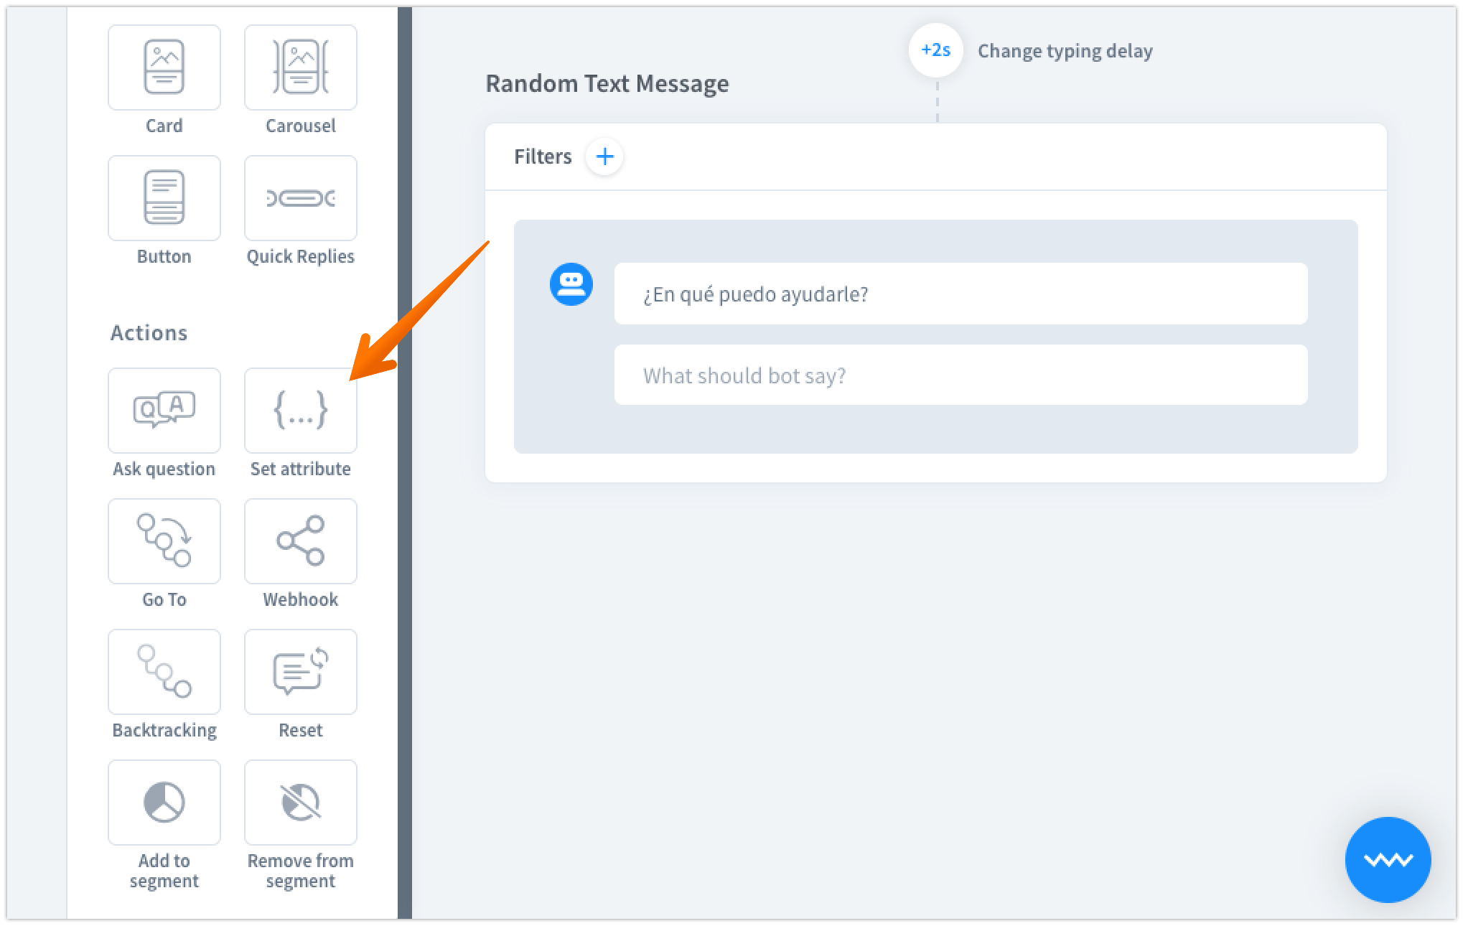The width and height of the screenshot is (1463, 926).
Task: Add a Carousel plugin
Action: pos(301,67)
